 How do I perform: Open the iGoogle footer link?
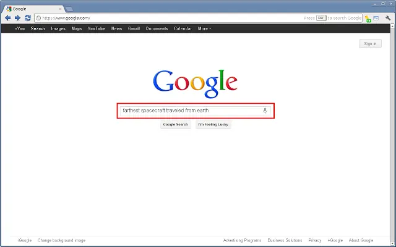pyautogui.click(x=25, y=240)
